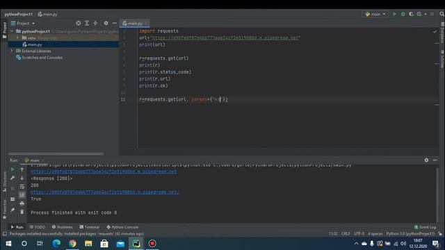445x250 pixels.
Task: Collapse the pythonProject1 root folder
Action: [x=12, y=31]
